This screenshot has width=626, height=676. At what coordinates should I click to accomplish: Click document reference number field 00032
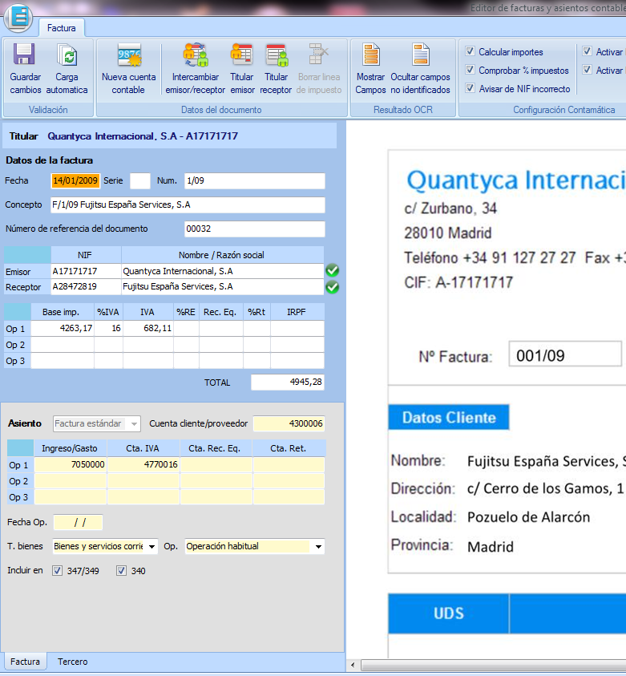255,229
